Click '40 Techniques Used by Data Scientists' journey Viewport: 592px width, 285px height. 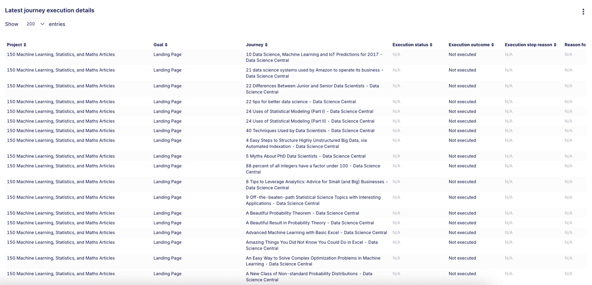click(x=310, y=131)
